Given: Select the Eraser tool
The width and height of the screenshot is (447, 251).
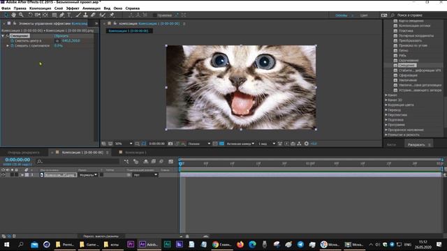Looking at the screenshot, I should [x=93, y=15].
